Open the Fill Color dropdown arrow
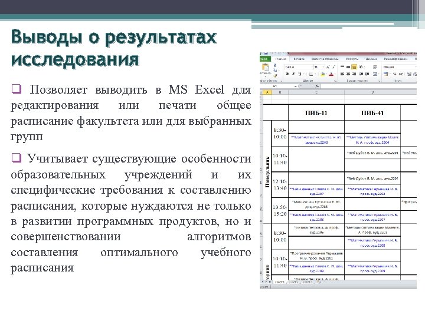This screenshot has height=318, width=425. point(326,74)
